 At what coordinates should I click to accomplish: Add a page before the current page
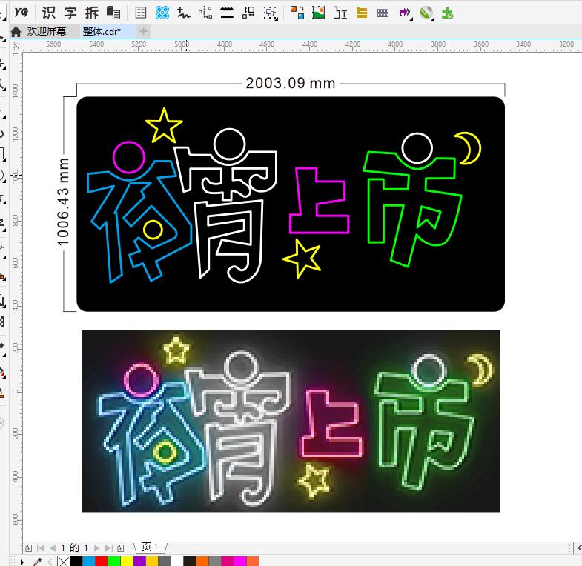29,547
